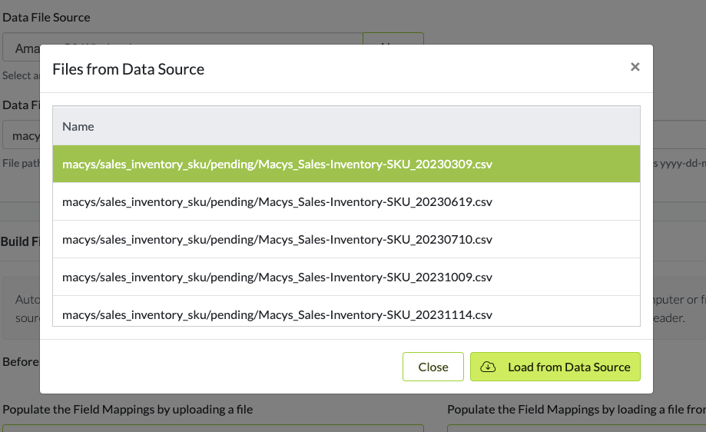Select the Macys_Sales-Inventory-SKU_20231114.csv row
This screenshot has height=432, width=706.
pos(346,314)
